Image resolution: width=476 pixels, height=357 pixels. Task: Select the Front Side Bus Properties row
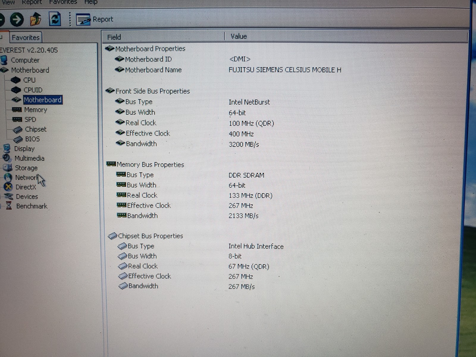tap(148, 91)
